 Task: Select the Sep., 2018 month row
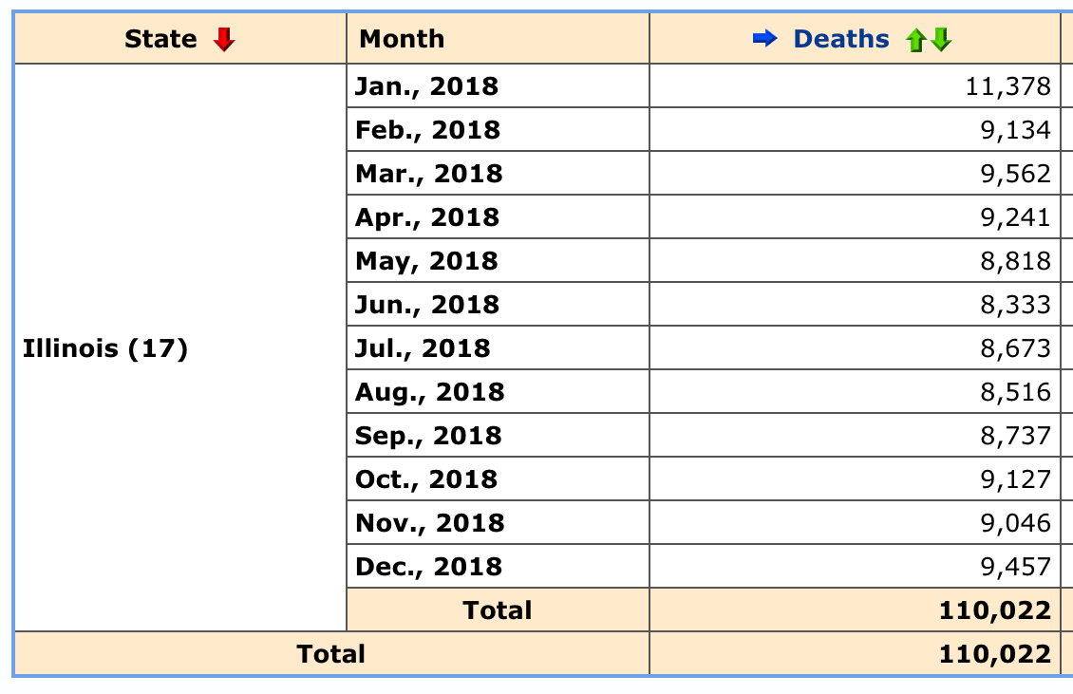coord(498,436)
